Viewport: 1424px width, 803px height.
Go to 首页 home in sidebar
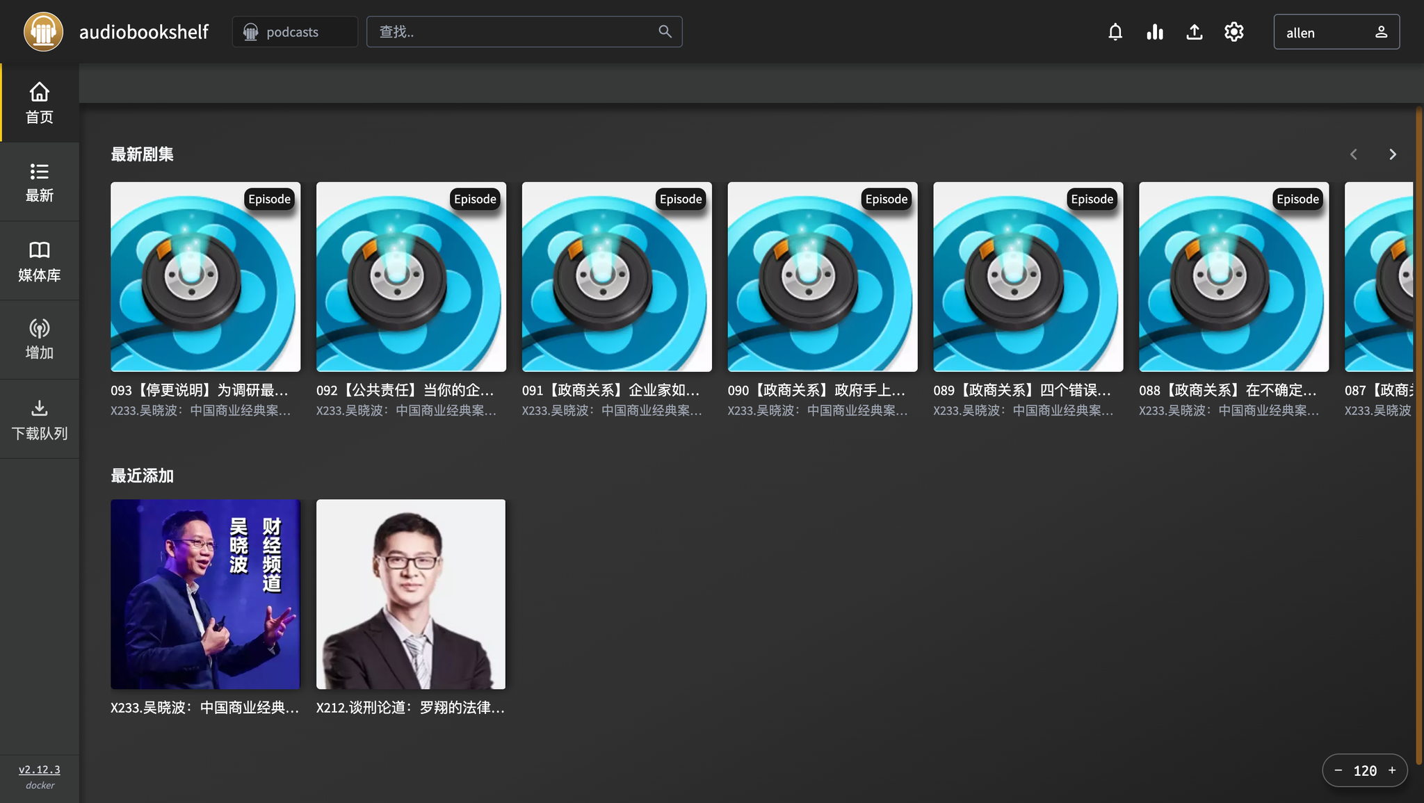40,103
